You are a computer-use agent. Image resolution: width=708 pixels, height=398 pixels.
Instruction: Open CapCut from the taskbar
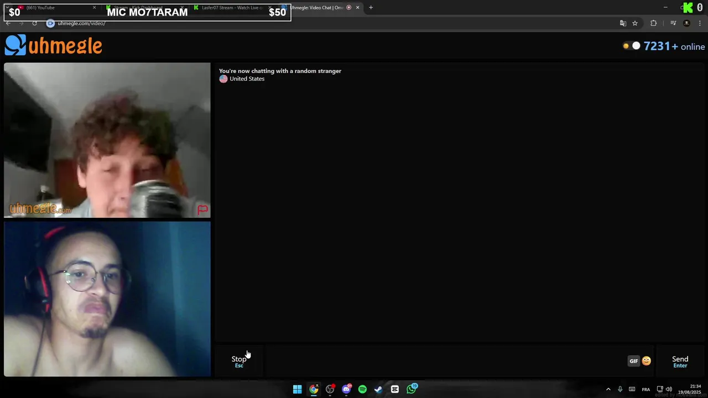[395, 389]
